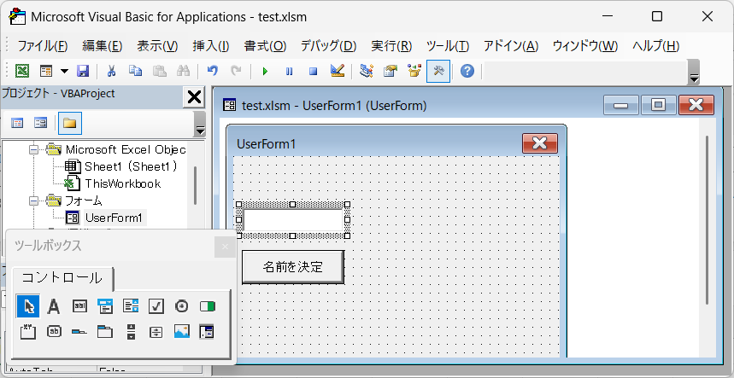The image size is (734, 378).
Task: Choose the RefEdit tool in toolbox
Action: pos(207,332)
